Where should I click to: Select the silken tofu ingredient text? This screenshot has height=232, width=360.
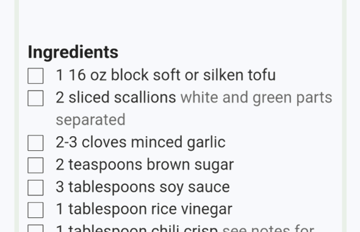pos(166,75)
